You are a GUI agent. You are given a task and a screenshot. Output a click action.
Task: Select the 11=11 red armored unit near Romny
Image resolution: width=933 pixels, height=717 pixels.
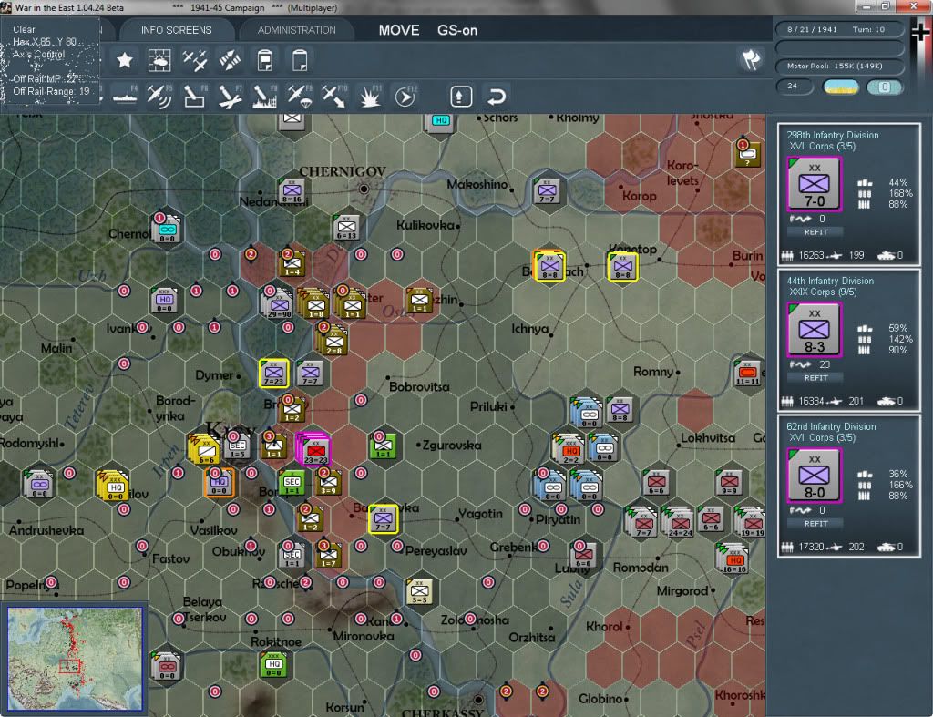747,374
